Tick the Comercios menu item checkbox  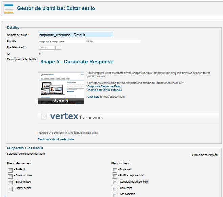[x=115, y=189]
